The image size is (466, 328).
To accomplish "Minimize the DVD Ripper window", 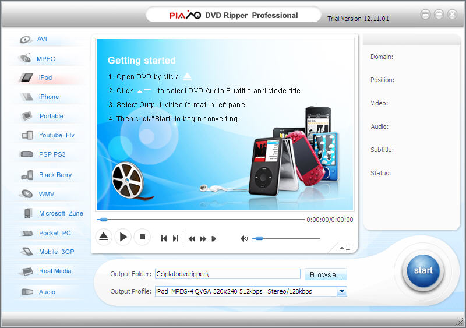I will [x=439, y=15].
